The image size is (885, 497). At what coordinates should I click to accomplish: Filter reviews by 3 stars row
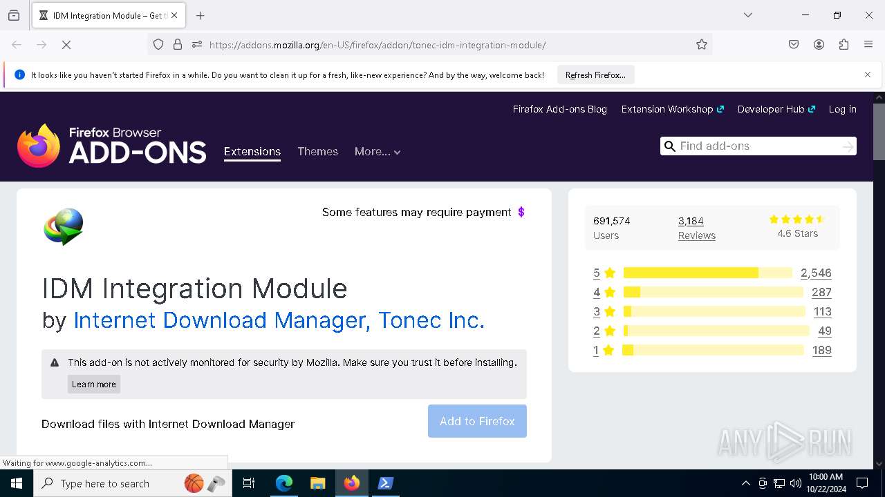point(712,311)
